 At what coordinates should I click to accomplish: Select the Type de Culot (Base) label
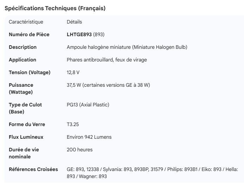click(25, 108)
